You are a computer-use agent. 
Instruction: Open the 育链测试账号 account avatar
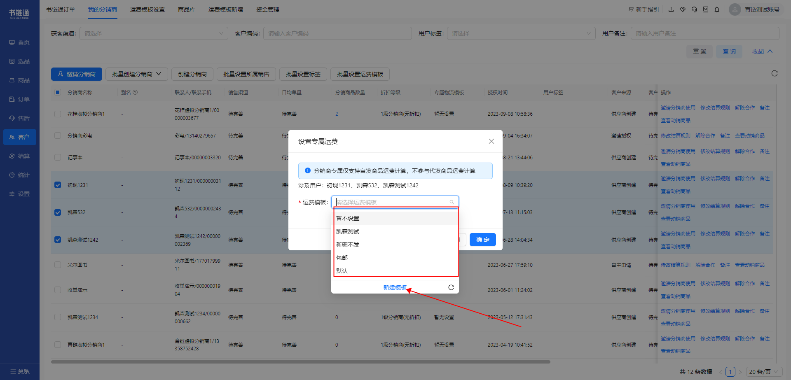[x=735, y=9]
